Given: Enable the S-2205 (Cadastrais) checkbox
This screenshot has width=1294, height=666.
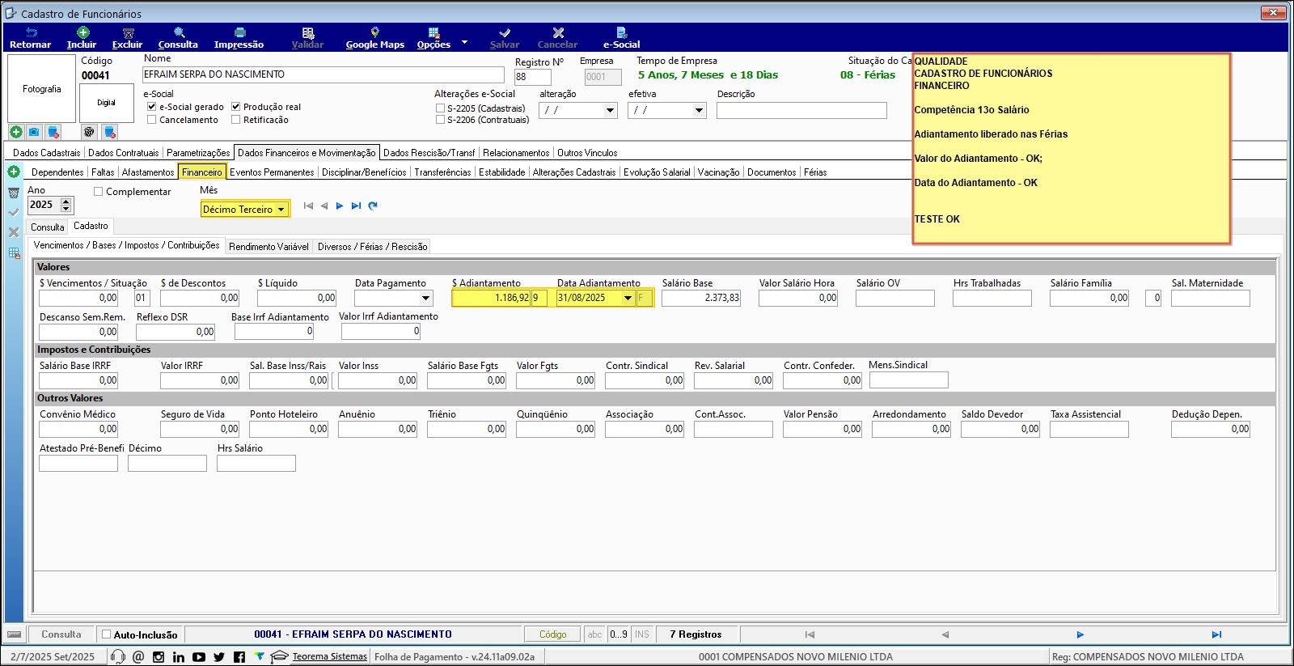Looking at the screenshot, I should click(440, 108).
